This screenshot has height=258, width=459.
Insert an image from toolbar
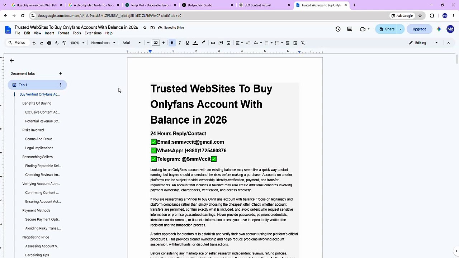[x=228, y=43]
